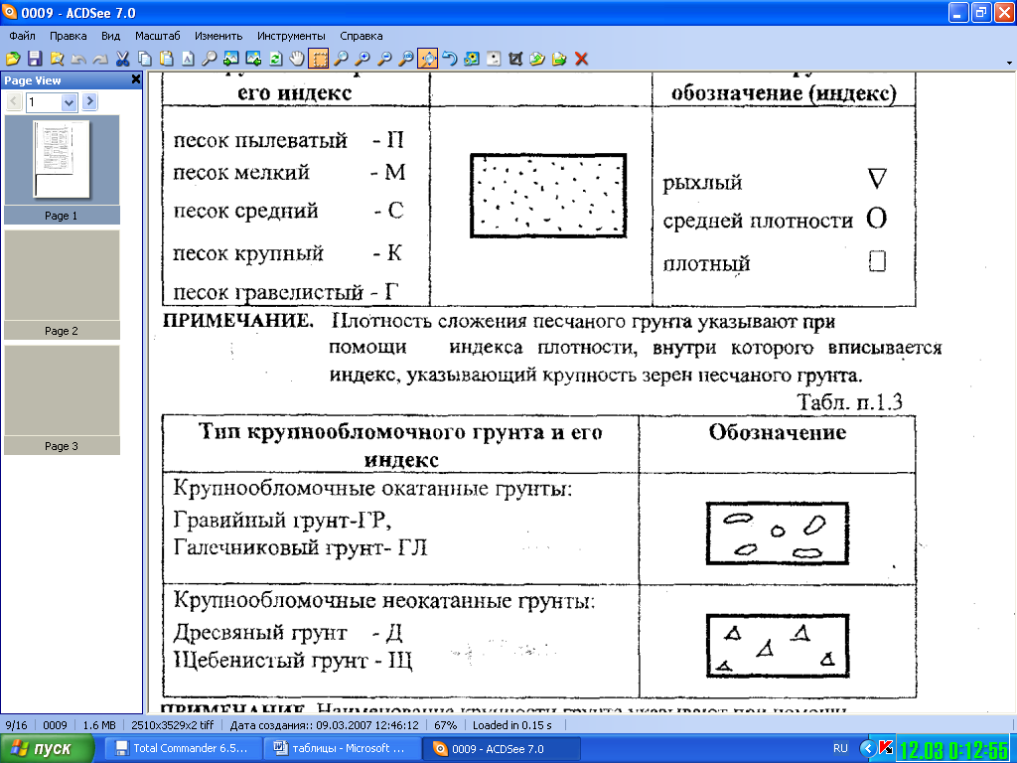Click the Kaspersky K tray icon
The image size is (1017, 763).
[885, 748]
